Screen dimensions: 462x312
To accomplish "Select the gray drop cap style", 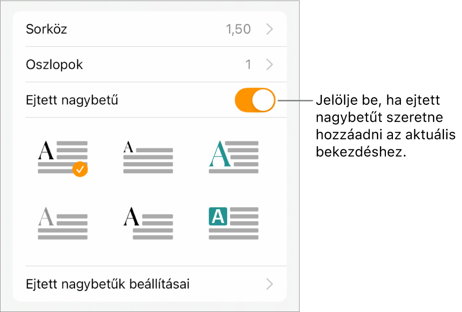I will (63, 224).
